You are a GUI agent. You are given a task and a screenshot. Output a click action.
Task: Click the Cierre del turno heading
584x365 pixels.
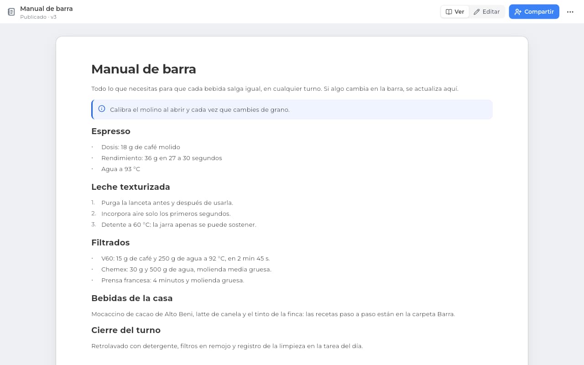coord(126,330)
